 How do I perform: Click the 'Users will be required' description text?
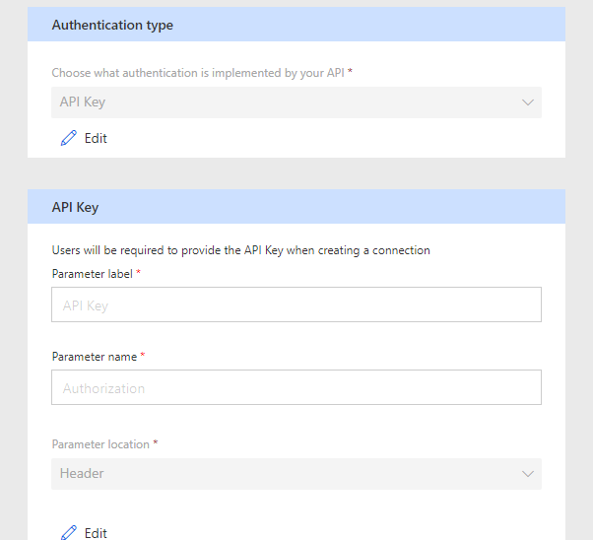click(x=240, y=250)
